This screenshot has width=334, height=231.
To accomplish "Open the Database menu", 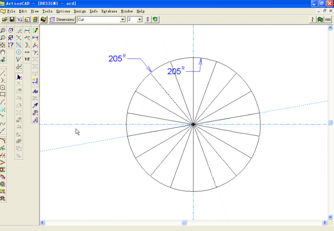I will [x=109, y=11].
